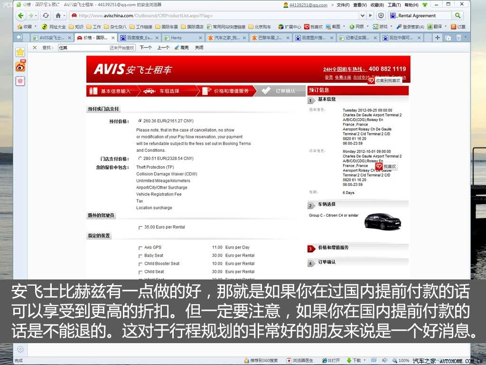This screenshot has width=486, height=365.
Task: Enable the Avis GPS option
Action: click(x=140, y=248)
